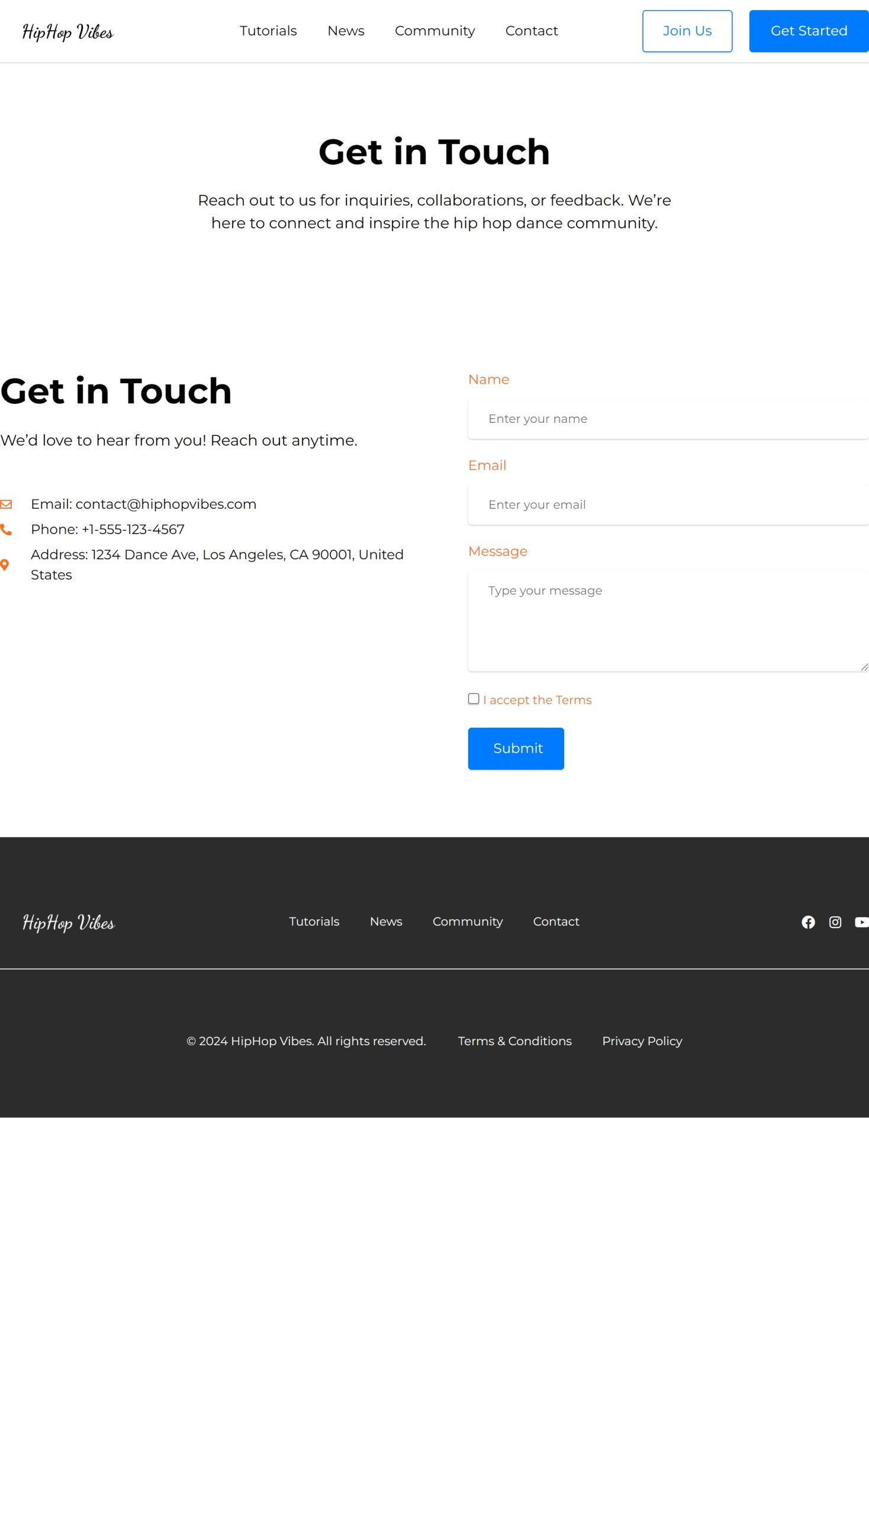Screen dimensions: 869x1516
Task: Open Community in the footer menu
Action: (467, 921)
